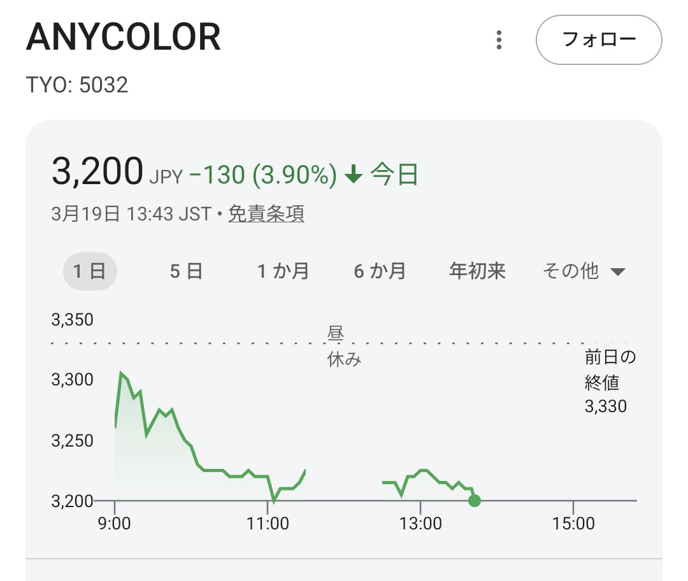
Task: Click the 3,350 price axis label
Action: pyautogui.click(x=72, y=320)
